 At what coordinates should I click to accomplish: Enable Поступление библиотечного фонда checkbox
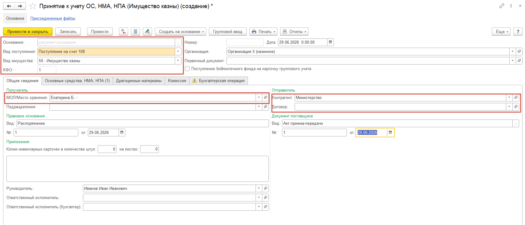[187, 69]
